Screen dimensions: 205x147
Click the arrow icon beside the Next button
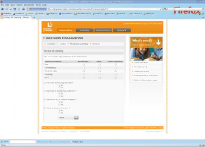click(x=76, y=118)
